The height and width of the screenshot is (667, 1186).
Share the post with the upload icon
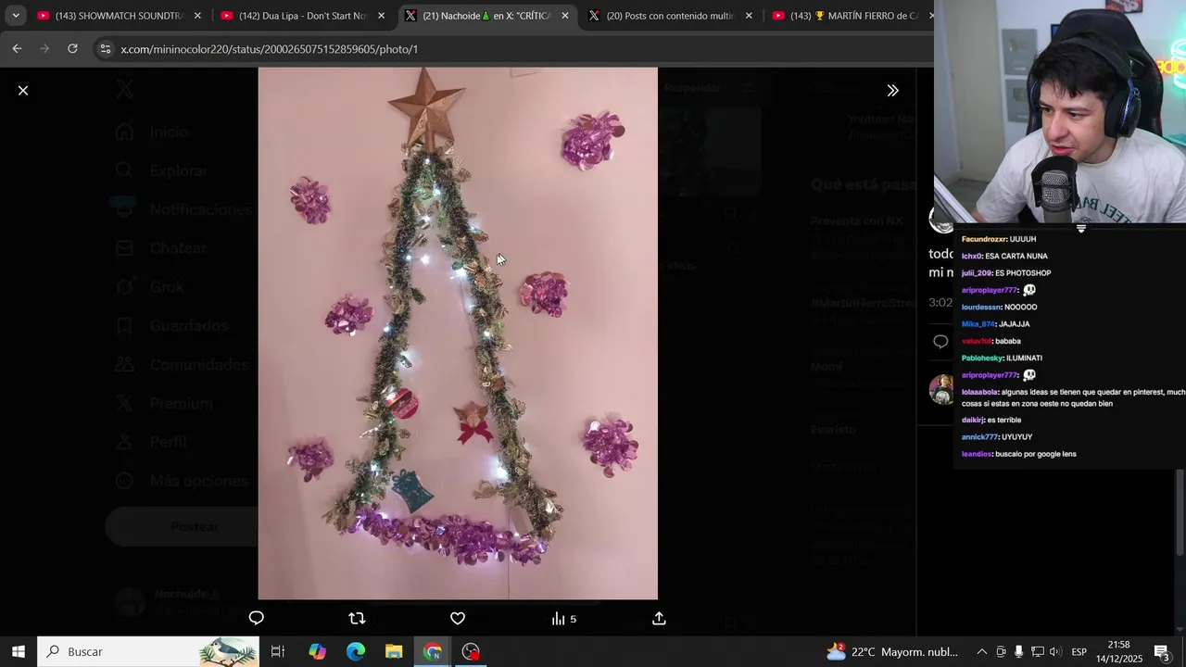pos(659,618)
